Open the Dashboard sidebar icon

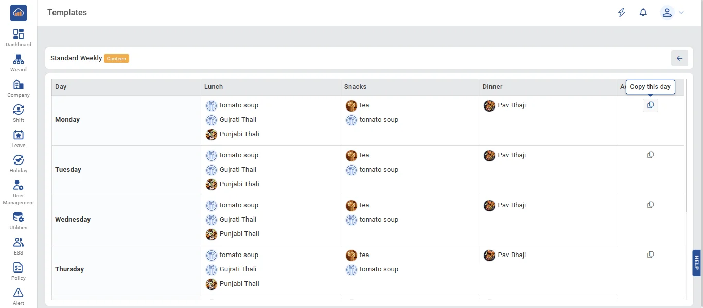tap(19, 34)
